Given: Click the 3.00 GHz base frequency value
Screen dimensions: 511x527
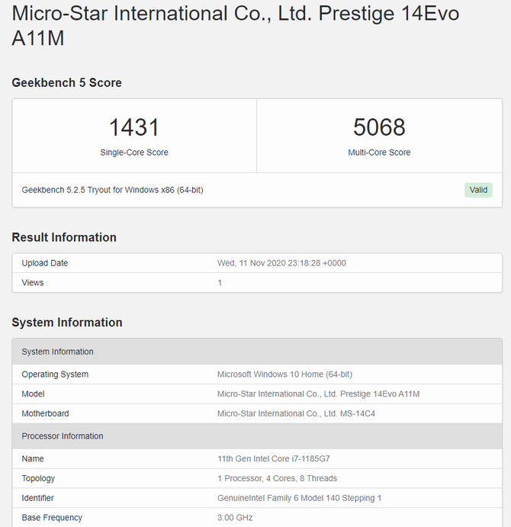Looking at the screenshot, I should click(235, 518).
